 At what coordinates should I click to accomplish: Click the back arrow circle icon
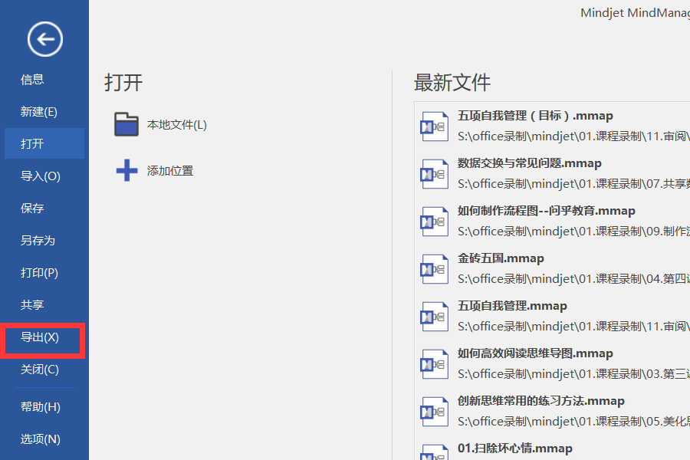pyautogui.click(x=44, y=38)
